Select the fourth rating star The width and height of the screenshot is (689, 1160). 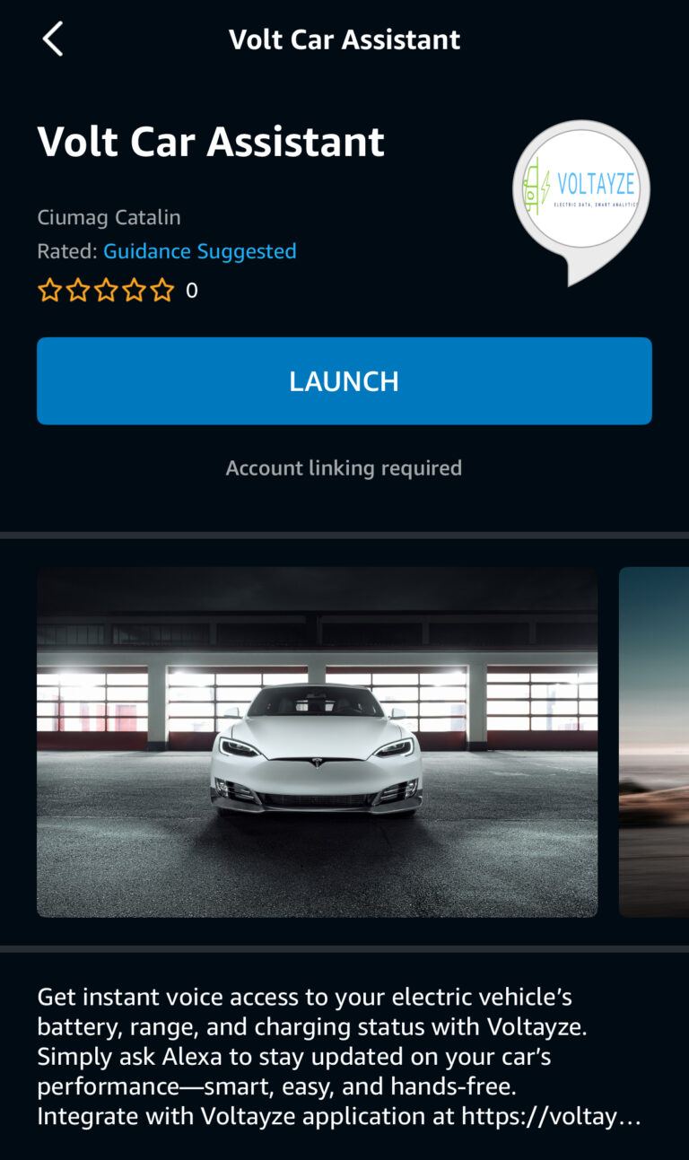(134, 291)
